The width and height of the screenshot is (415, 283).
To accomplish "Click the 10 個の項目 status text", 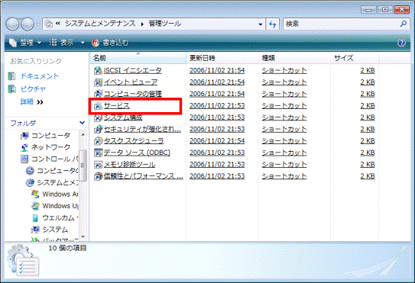I will click(x=67, y=248).
